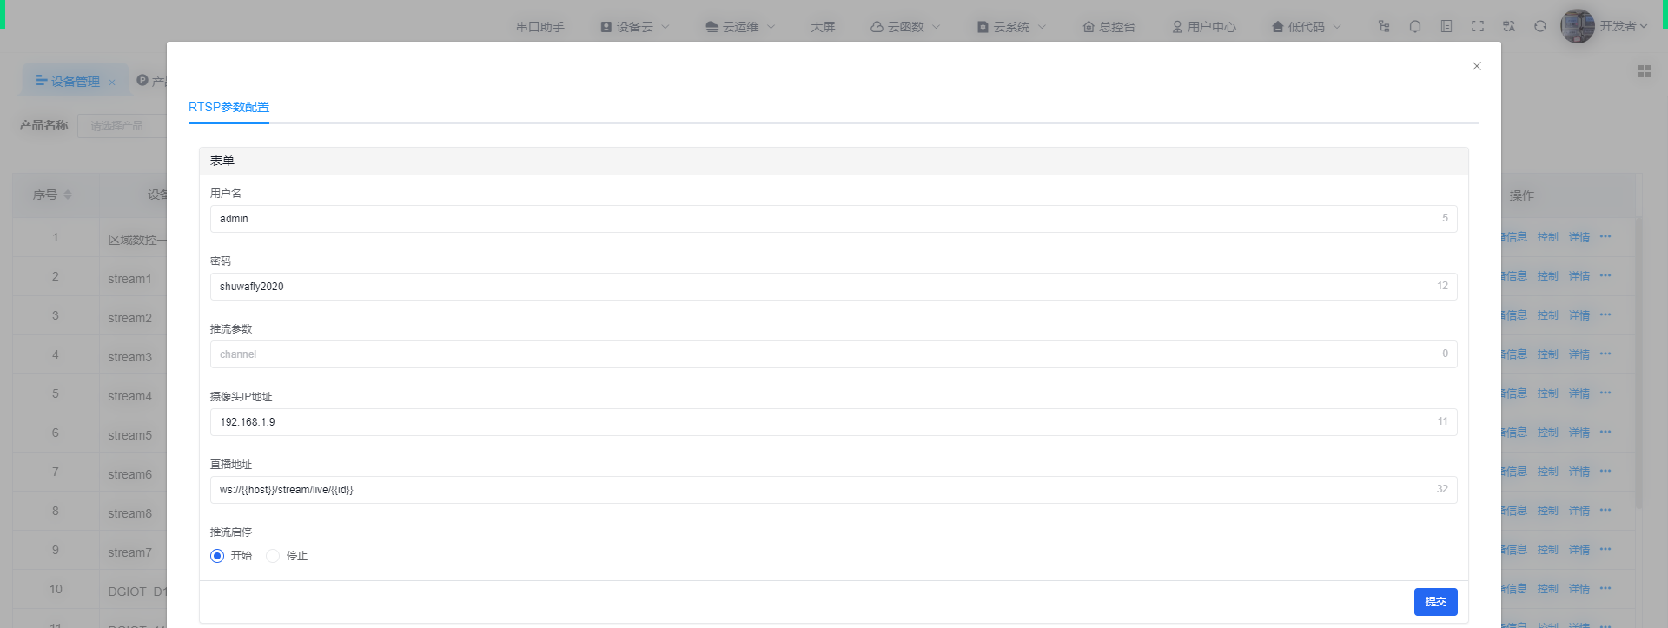Click 详情 link for row 8 stream8

coord(1579,511)
